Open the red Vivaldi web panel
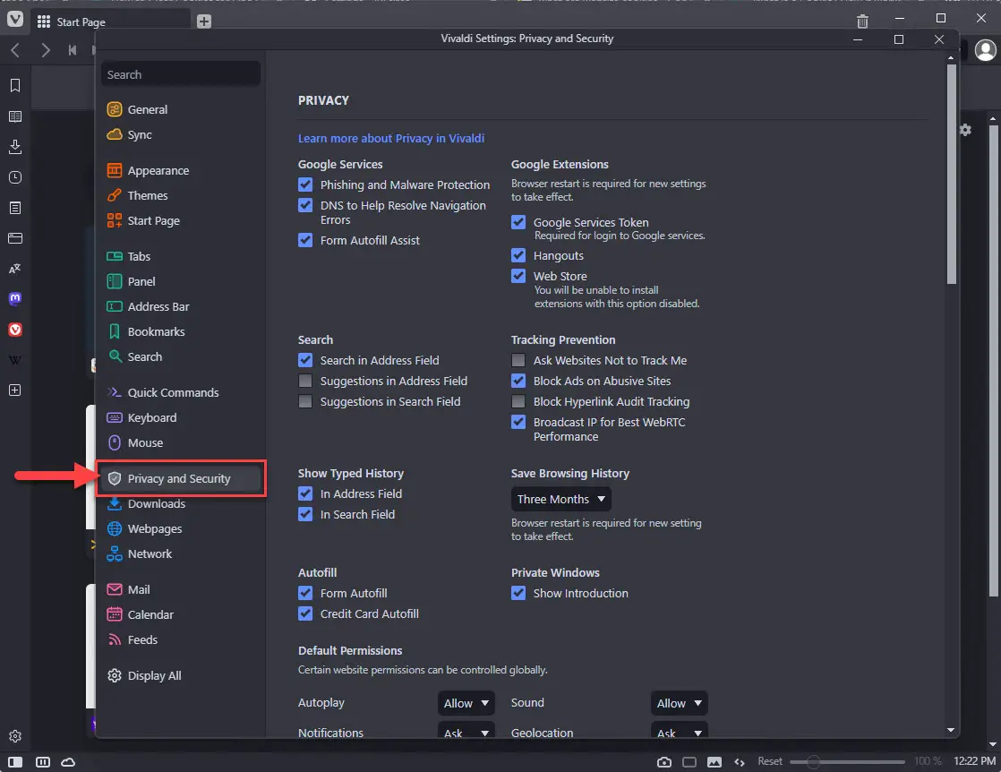 (x=15, y=330)
